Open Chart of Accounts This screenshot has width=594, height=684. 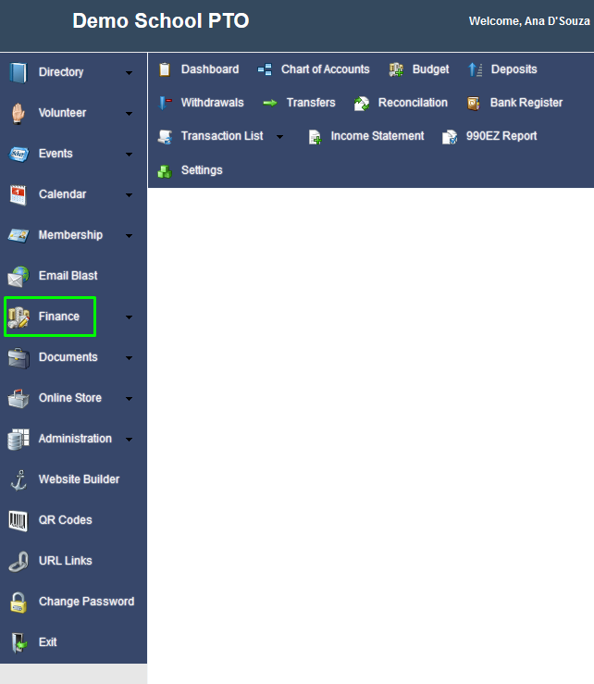click(326, 69)
